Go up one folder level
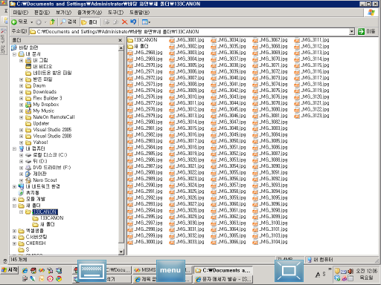 tap(52, 22)
